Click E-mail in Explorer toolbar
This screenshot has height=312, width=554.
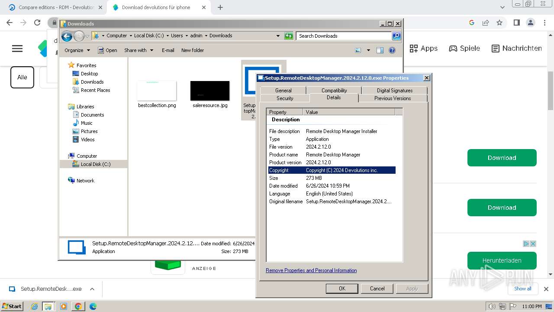[x=168, y=50]
